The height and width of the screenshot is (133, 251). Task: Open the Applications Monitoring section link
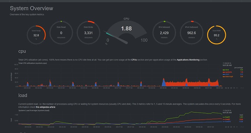(188, 60)
